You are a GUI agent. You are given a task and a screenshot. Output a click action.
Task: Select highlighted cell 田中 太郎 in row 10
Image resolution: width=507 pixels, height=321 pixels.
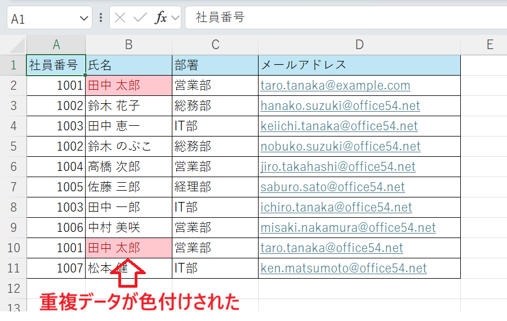(128, 248)
